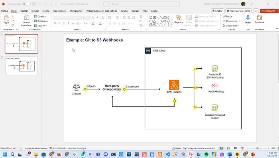
Task: Click the Organizar arrange icon
Action: click(179, 18)
